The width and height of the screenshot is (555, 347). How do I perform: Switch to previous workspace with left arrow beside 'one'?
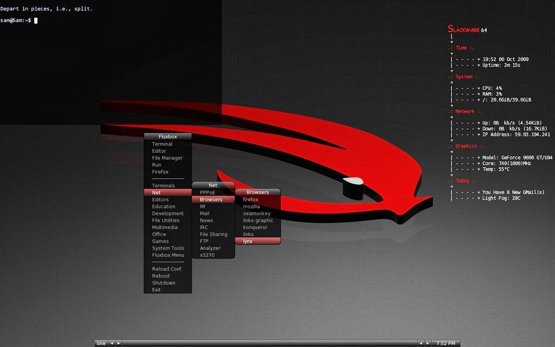click(x=112, y=343)
